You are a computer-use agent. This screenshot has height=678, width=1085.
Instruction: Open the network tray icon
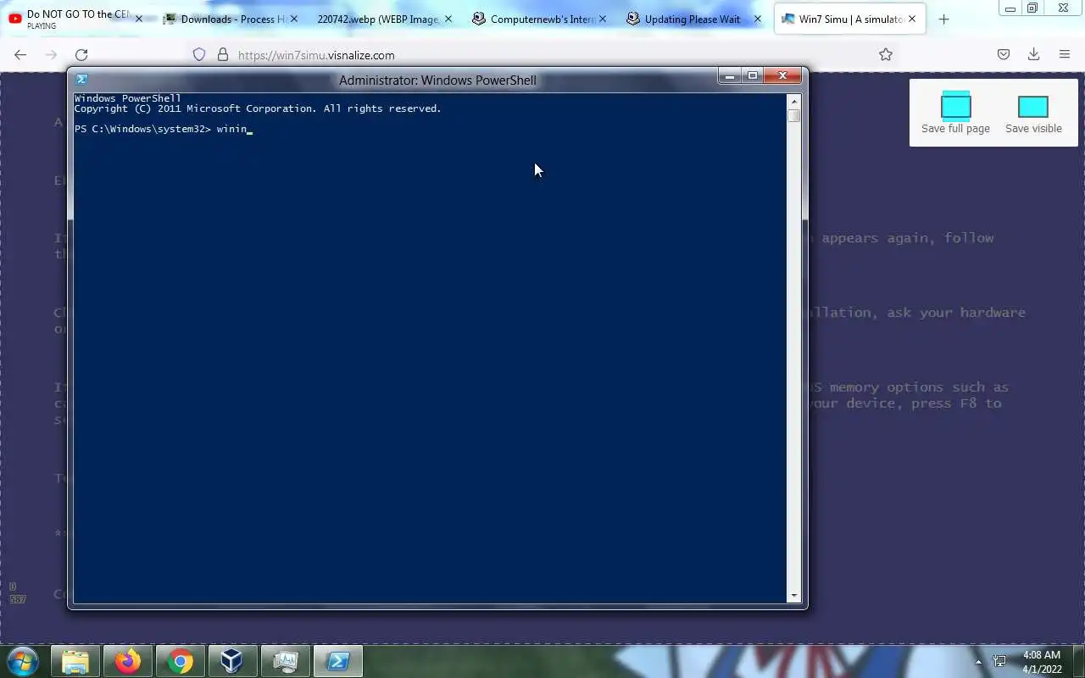click(999, 661)
